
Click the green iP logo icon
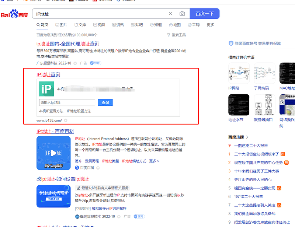tap(47, 89)
